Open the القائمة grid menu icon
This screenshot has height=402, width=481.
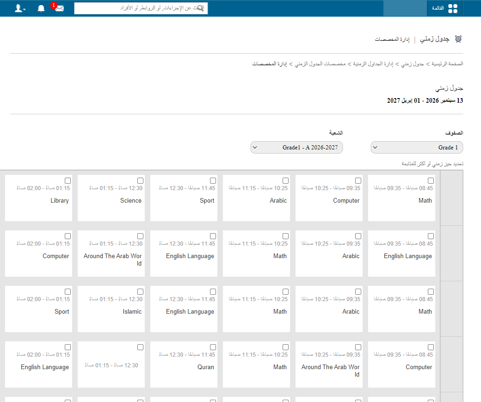452,8
